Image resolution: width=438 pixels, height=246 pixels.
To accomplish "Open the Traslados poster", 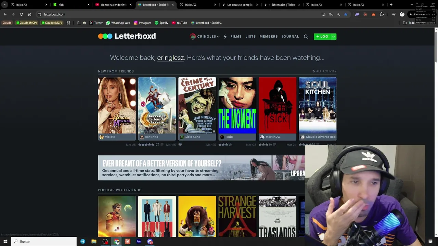I will tap(278, 216).
